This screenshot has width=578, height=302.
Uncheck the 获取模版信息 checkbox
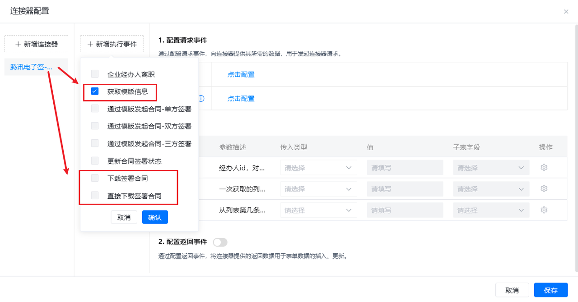[x=95, y=92]
